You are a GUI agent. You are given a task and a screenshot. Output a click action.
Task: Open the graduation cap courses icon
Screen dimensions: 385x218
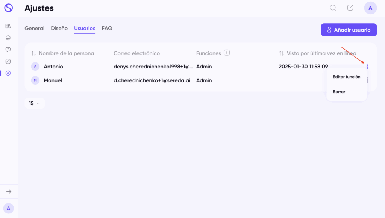8,38
